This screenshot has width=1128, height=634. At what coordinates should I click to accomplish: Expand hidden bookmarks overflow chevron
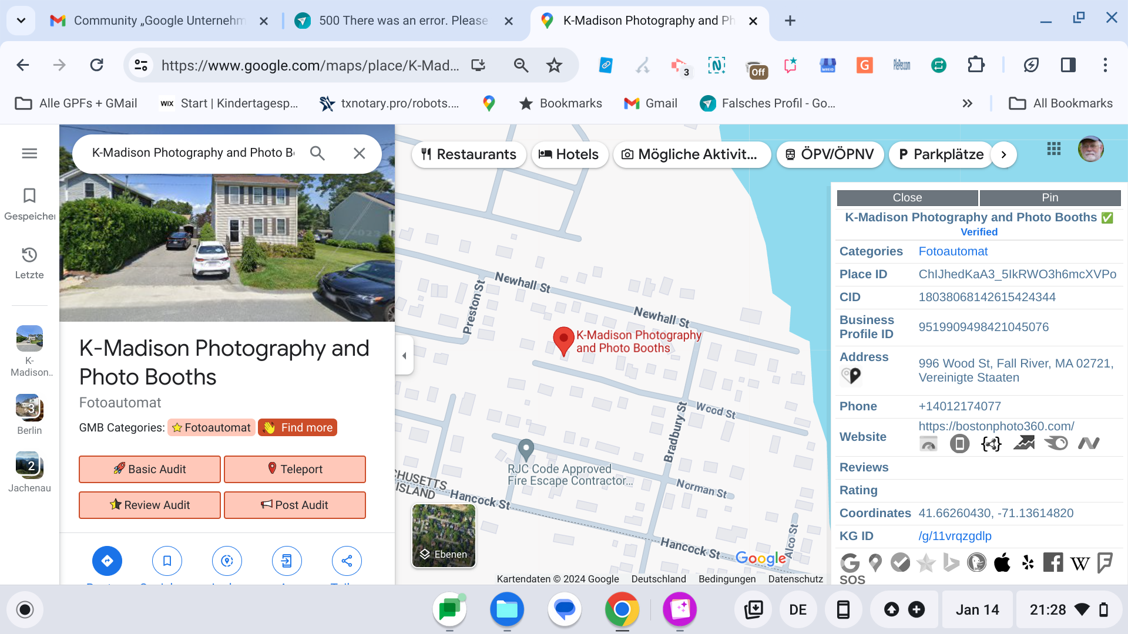(967, 103)
